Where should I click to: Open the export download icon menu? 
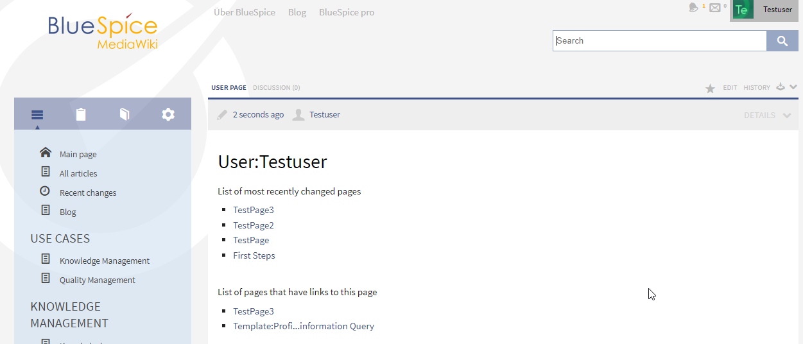[781, 87]
